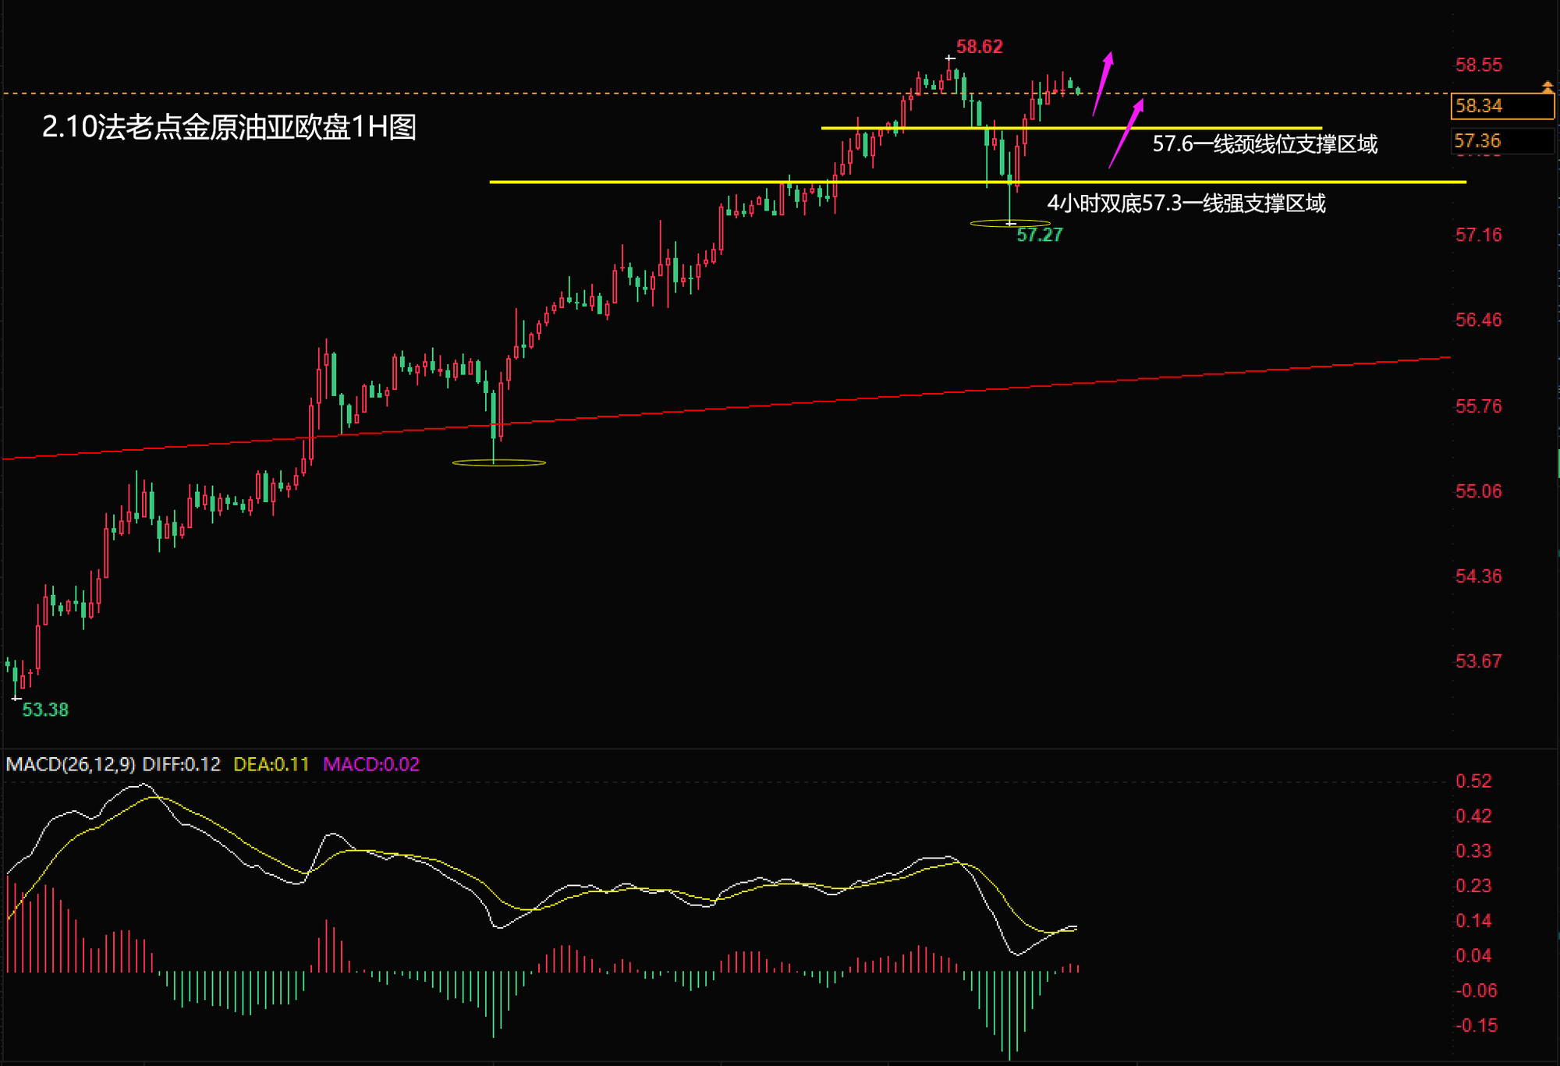Click the orange double-arrow marker above 58.34

[x=1548, y=87]
